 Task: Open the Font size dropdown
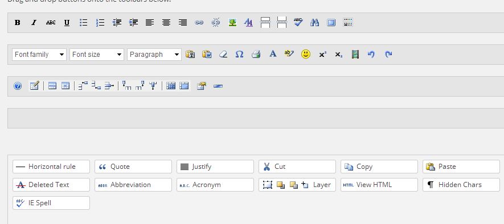97,55
